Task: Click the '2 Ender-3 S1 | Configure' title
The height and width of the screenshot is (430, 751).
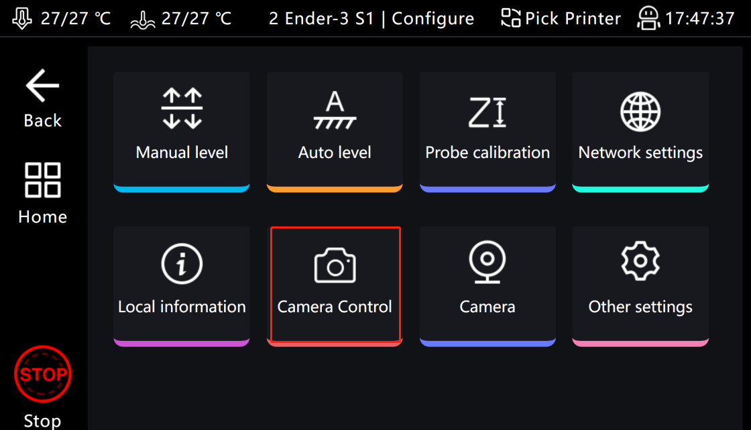Action: click(371, 18)
